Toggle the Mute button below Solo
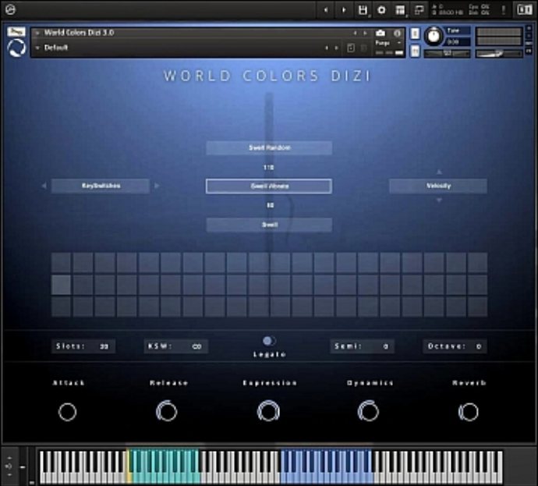This screenshot has height=486, width=538. (415, 51)
